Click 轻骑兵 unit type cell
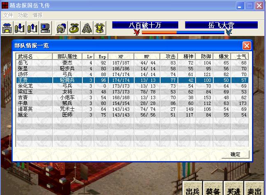 click(x=67, y=80)
